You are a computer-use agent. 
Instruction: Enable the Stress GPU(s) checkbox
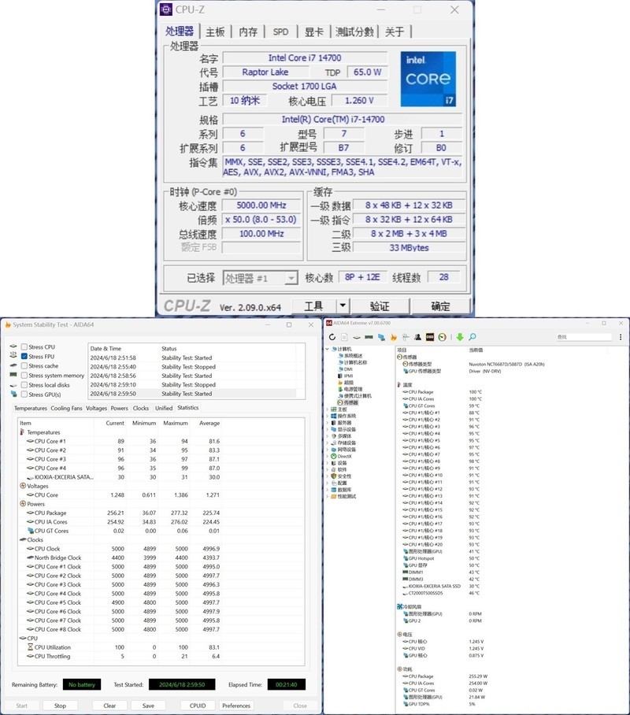24,395
